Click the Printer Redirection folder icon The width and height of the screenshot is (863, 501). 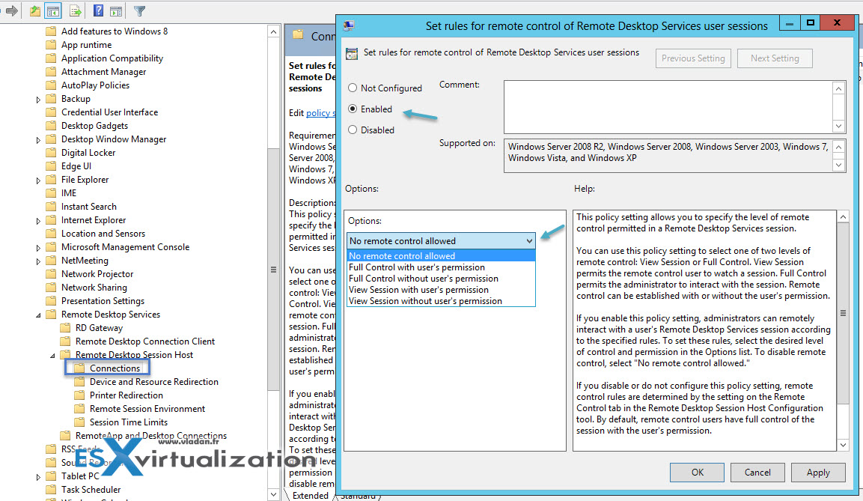pyautogui.click(x=80, y=395)
